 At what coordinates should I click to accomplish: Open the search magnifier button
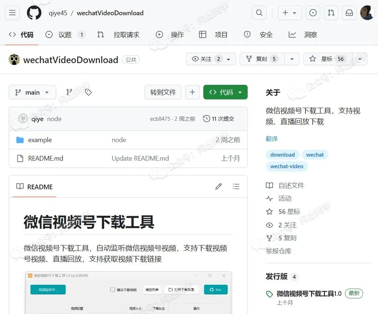coord(259,13)
